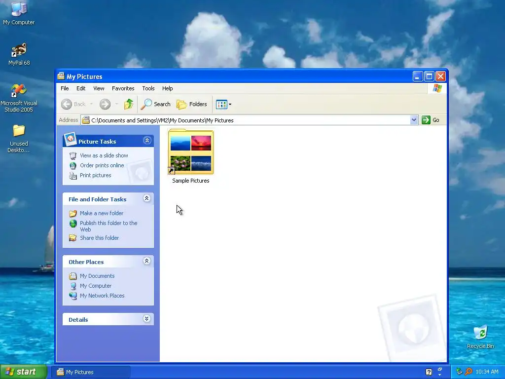This screenshot has height=379, width=505.
Task: Click the Print pictures printer icon
Action: point(73,176)
